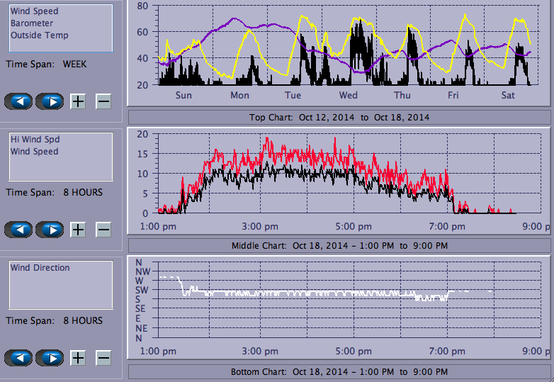Go back in time on middle chart
Image resolution: width=554 pixels, height=382 pixels.
[18, 230]
